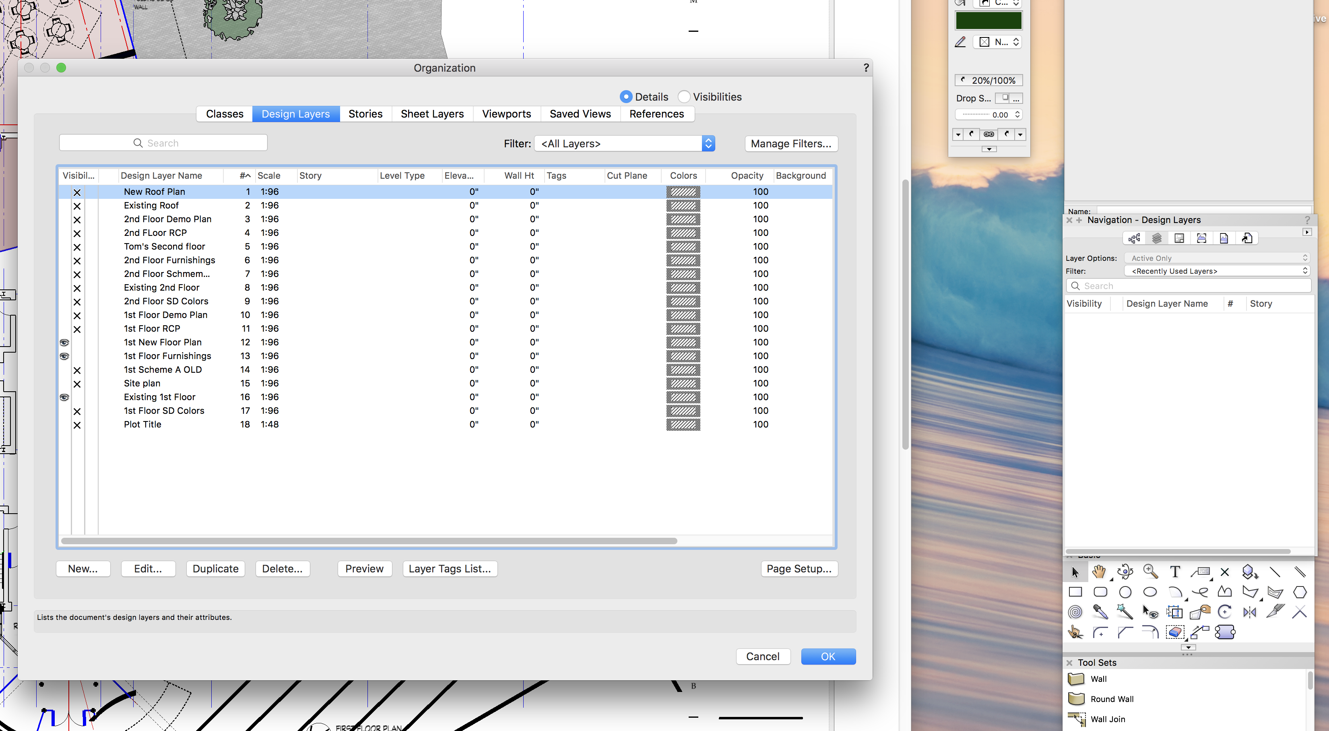Pick the Eyedropper tool
Viewport: 1329px width, 731px height.
(1100, 612)
